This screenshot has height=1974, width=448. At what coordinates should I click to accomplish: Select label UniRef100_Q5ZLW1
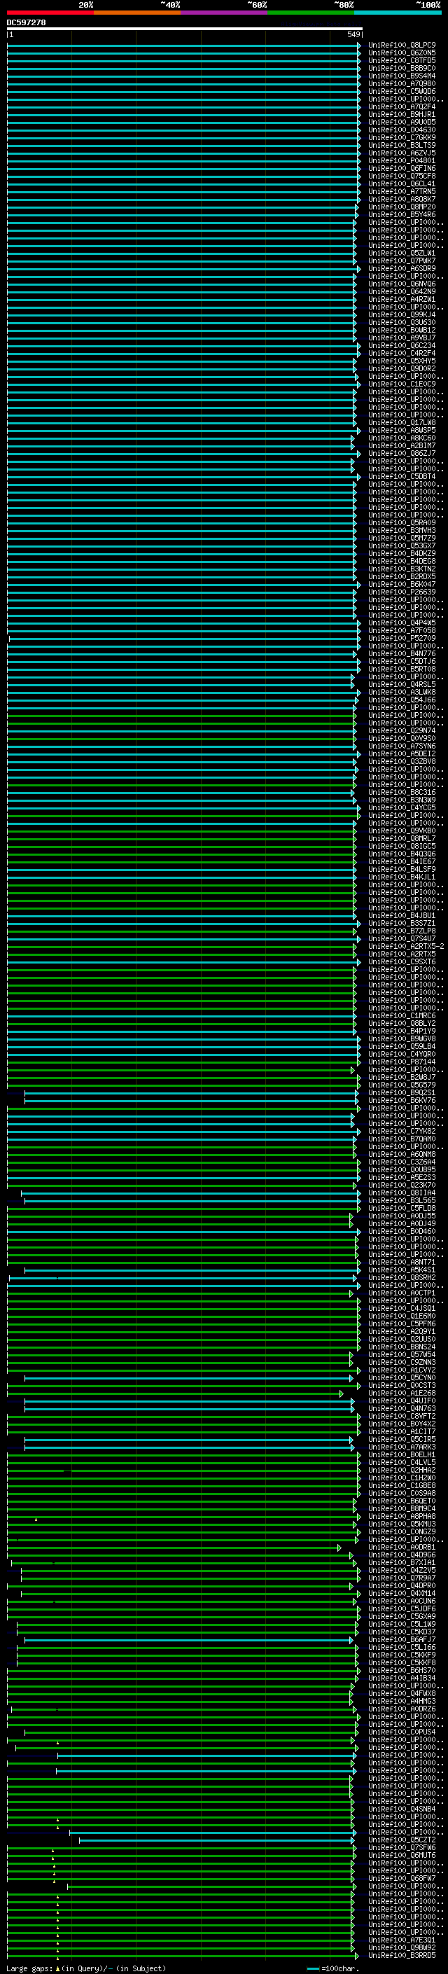[401, 253]
